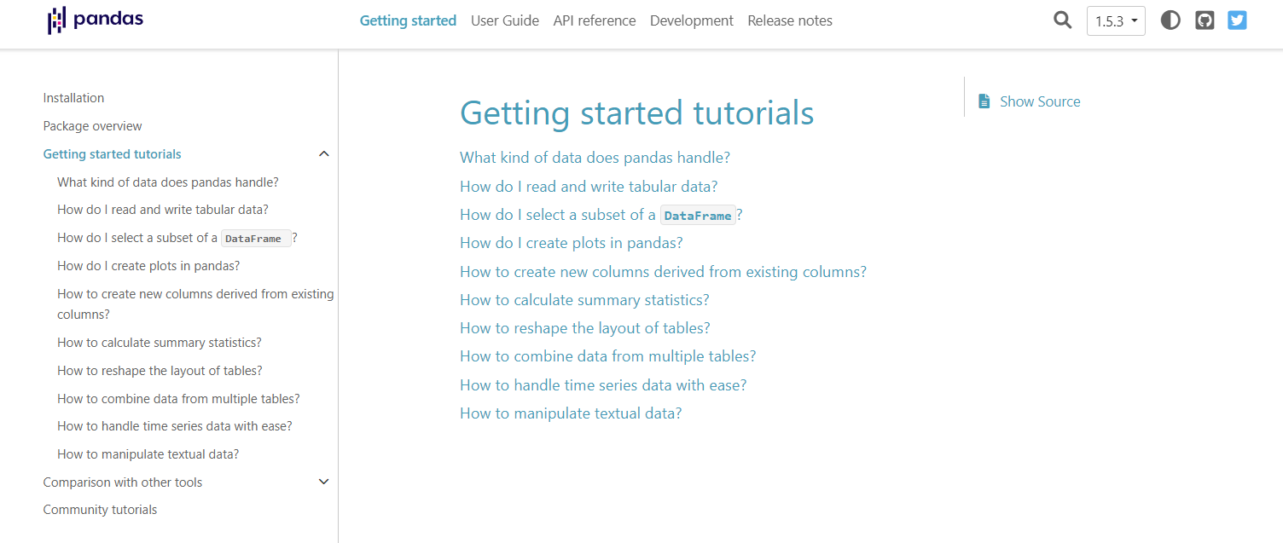Open the Development nav tab
1283x543 pixels.
coord(692,20)
